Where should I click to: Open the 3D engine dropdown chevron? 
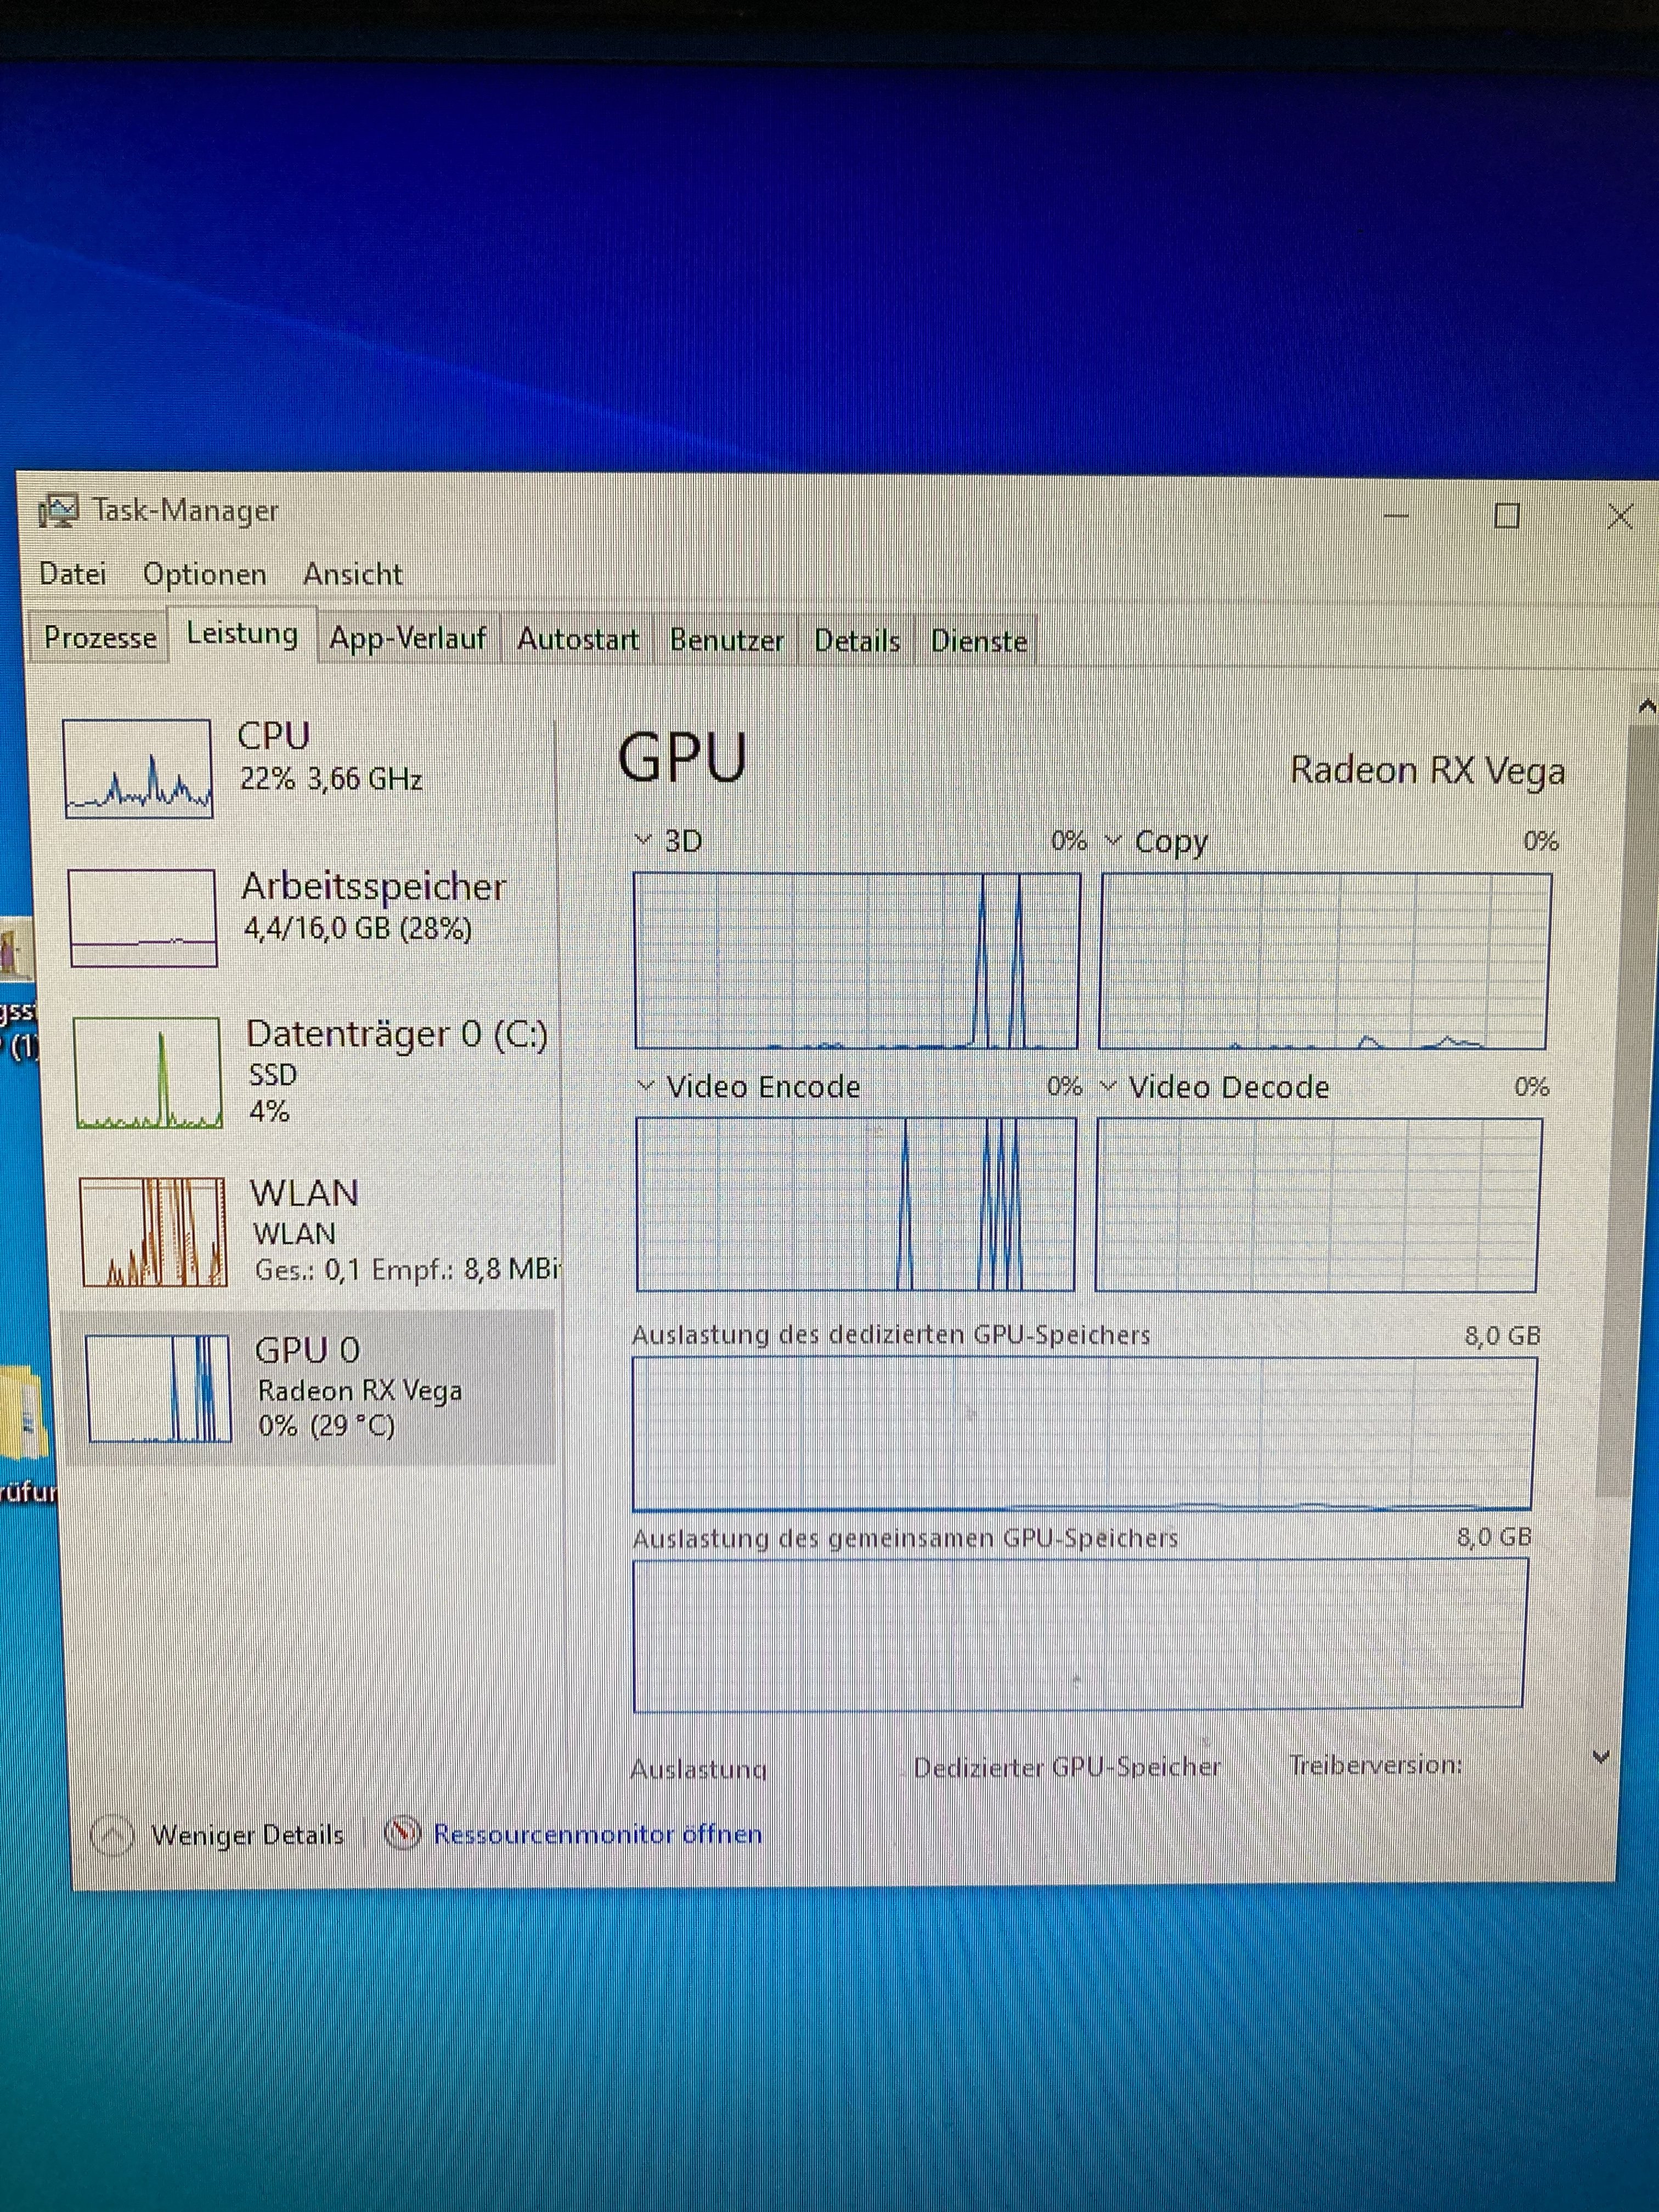(644, 839)
